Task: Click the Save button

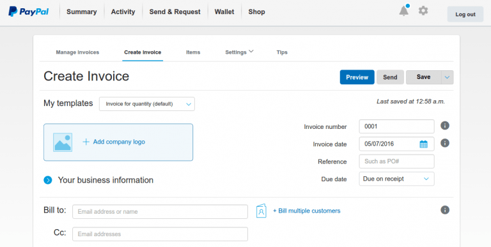Action: point(424,77)
